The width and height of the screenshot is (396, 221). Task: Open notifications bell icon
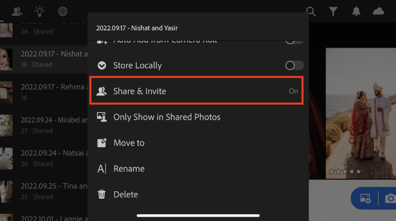pos(356,11)
